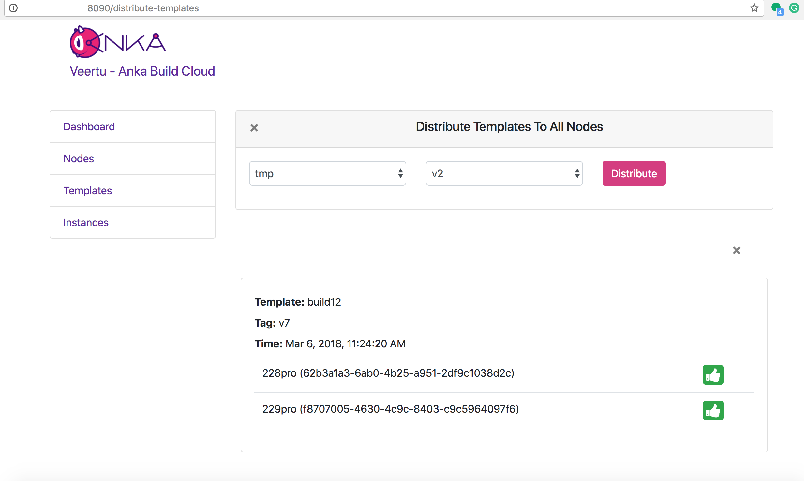Click the site info icon in address bar
The image size is (804, 481).
tap(13, 8)
